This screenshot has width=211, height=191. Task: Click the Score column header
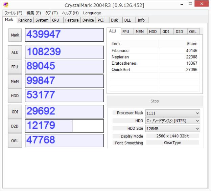pos(179,44)
